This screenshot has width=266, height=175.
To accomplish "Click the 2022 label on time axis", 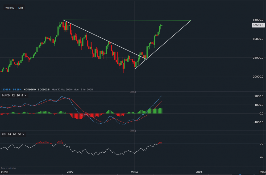I will coord(70,172).
